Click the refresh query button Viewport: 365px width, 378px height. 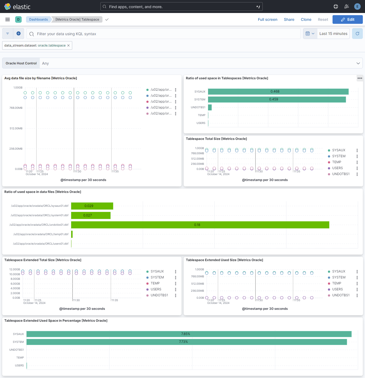(357, 34)
